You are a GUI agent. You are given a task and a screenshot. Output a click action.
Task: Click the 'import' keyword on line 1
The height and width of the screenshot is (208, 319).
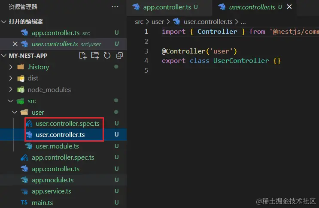point(173,32)
